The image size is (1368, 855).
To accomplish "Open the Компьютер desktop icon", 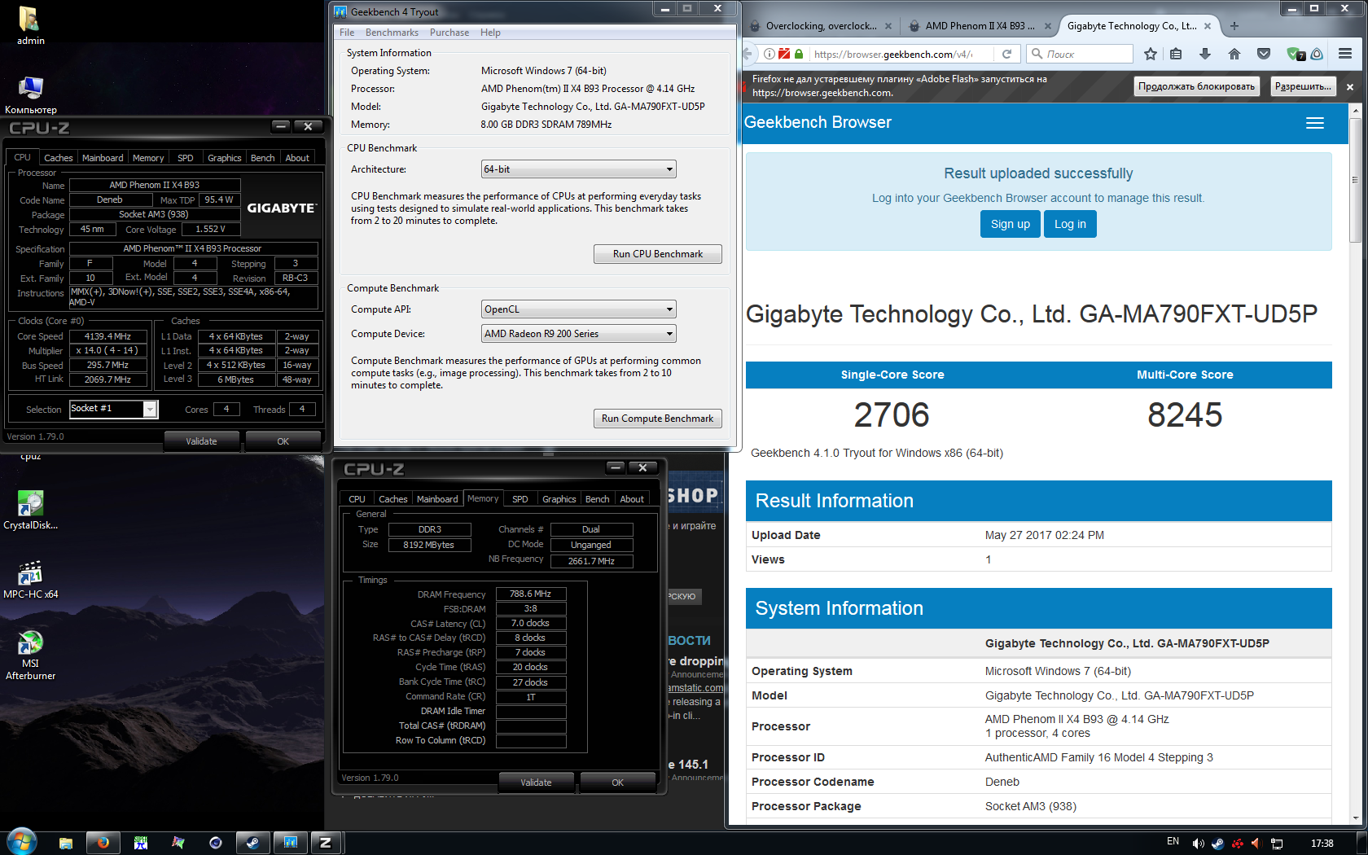I will click(x=30, y=94).
